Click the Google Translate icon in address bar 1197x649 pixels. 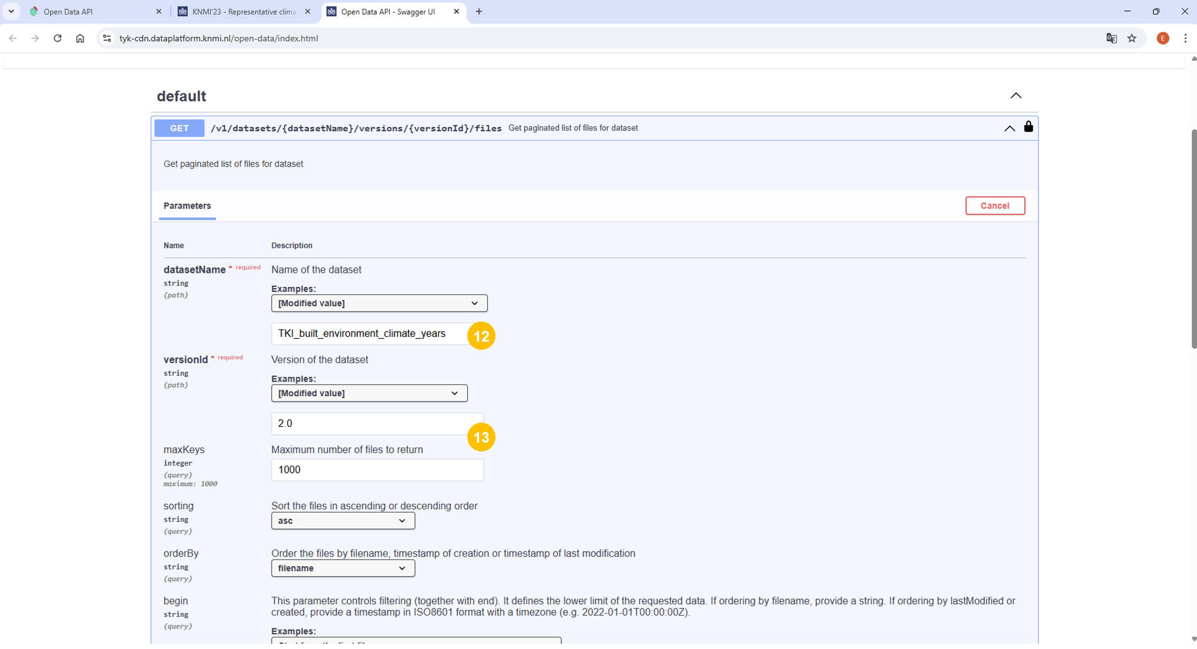click(1111, 38)
